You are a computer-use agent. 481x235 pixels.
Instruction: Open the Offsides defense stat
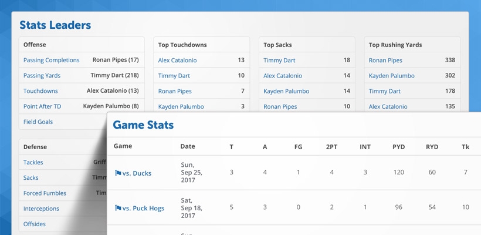point(35,224)
